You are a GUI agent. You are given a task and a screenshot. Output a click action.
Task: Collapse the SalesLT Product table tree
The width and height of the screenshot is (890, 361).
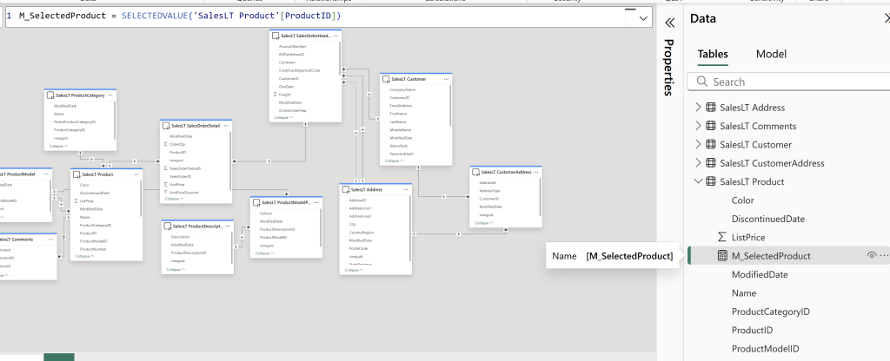coord(697,181)
